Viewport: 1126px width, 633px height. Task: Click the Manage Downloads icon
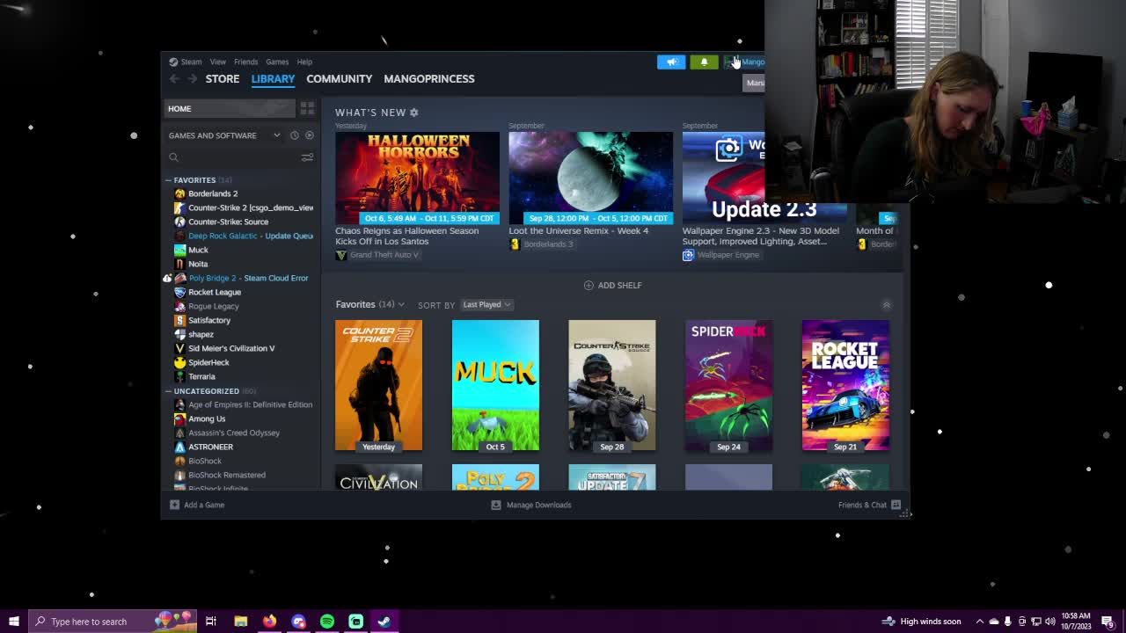pos(496,505)
